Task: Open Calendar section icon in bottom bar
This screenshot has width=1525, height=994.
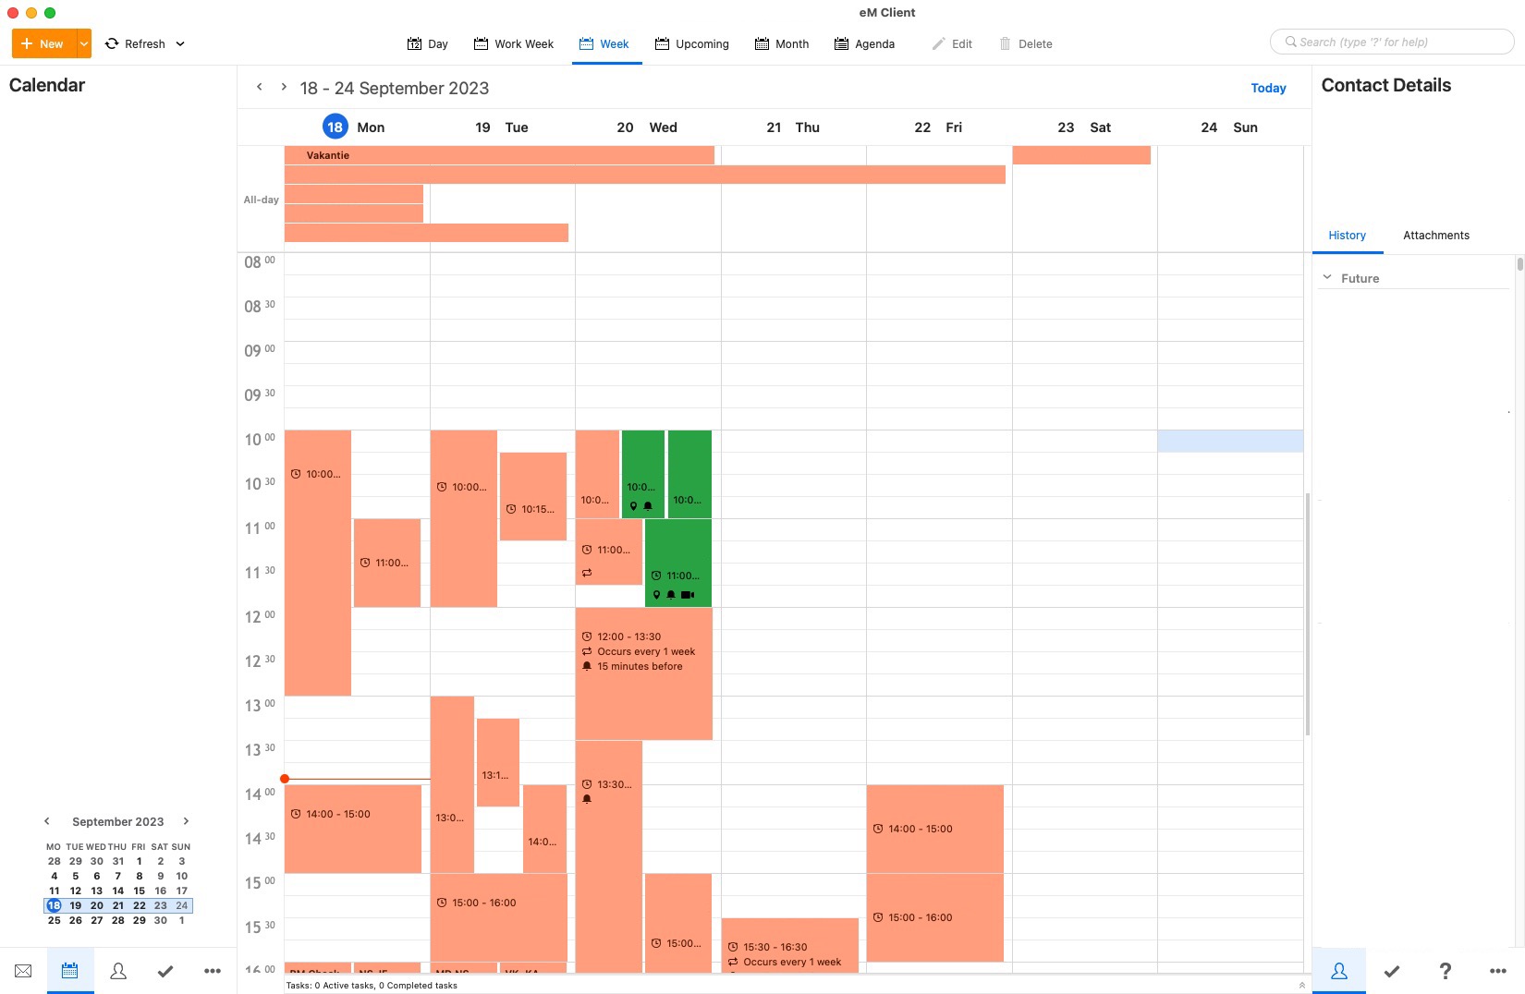Action: (x=70, y=971)
